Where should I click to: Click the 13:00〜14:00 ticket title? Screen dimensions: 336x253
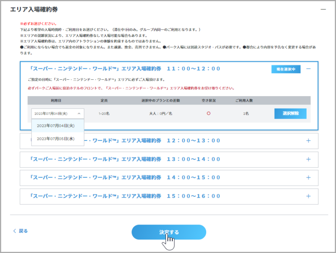click(x=125, y=159)
